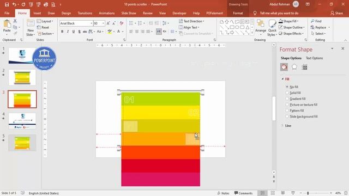This screenshot has height=196, width=349.
Task: Increase font size
Action: tap(108, 23)
